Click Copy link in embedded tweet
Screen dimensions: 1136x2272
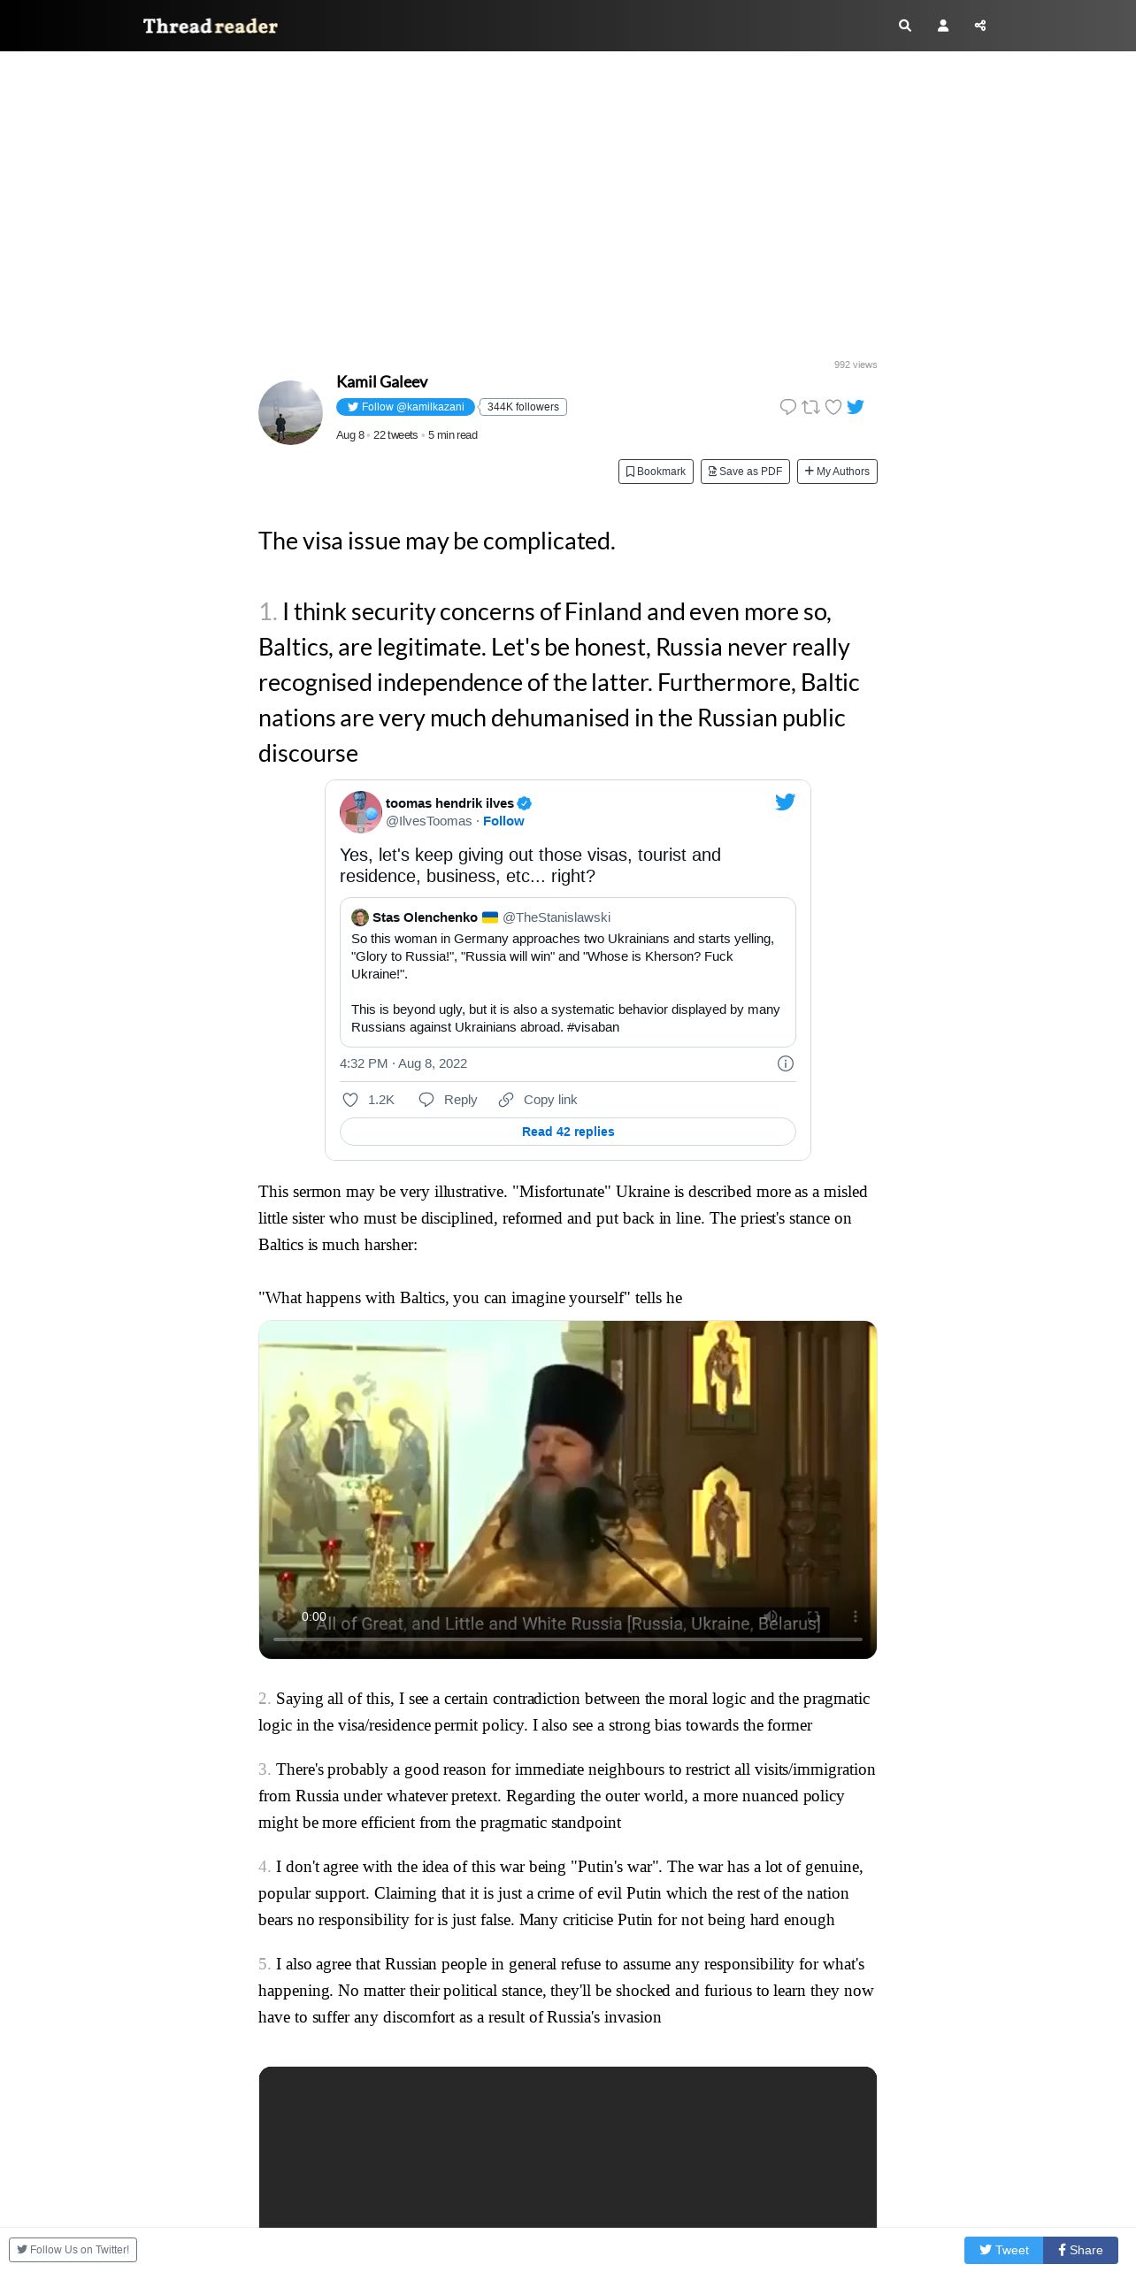pyautogui.click(x=538, y=1100)
